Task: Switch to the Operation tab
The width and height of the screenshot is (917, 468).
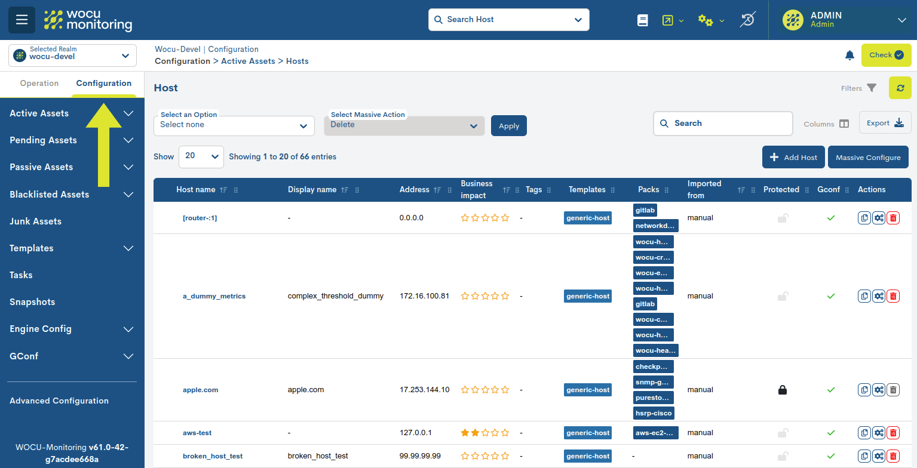Action: coord(39,83)
